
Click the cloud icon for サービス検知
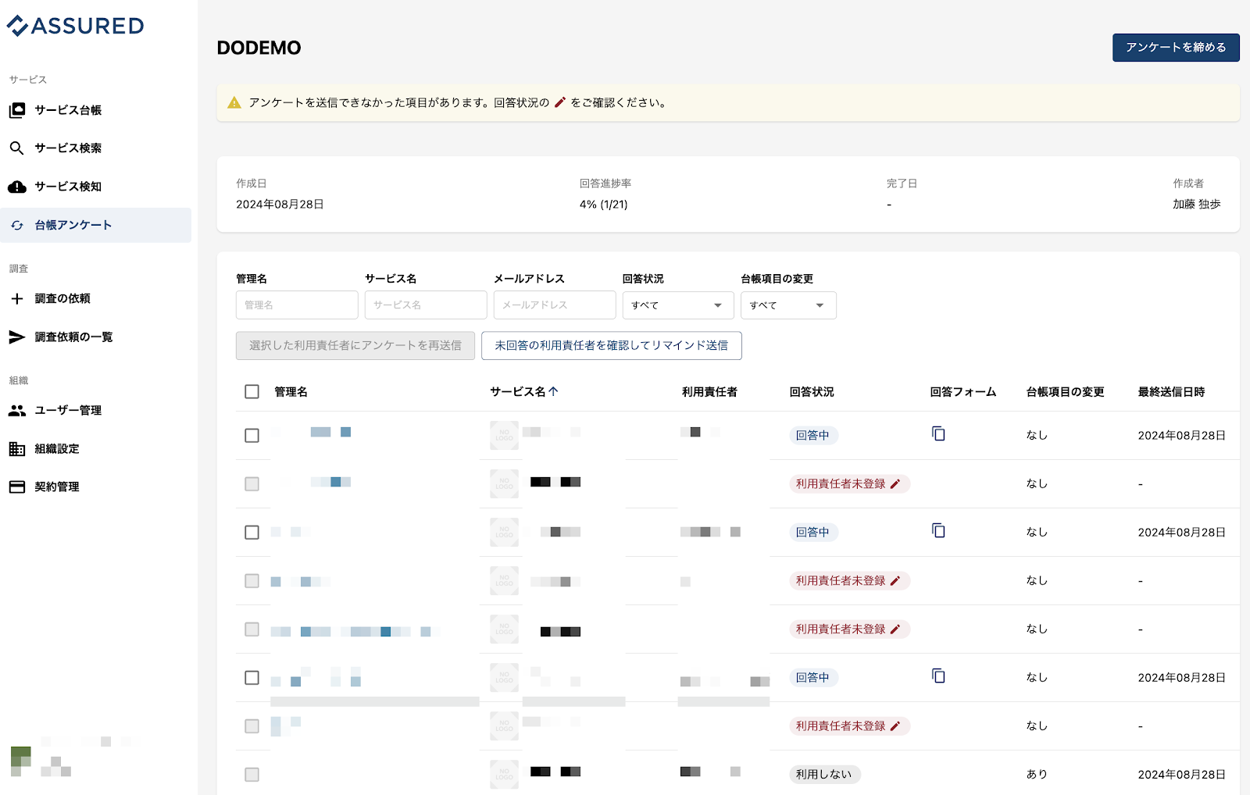pos(17,187)
